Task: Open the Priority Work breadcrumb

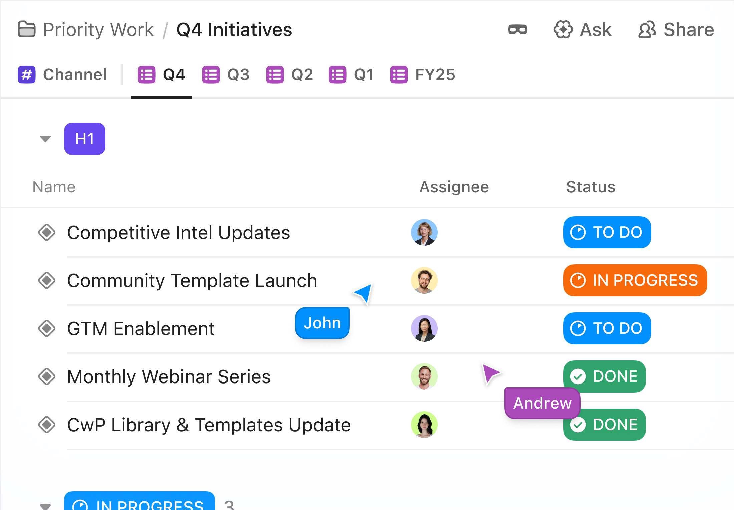Action: (x=98, y=29)
